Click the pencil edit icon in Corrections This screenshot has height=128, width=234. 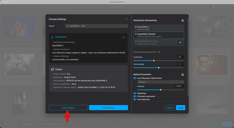click(123, 37)
